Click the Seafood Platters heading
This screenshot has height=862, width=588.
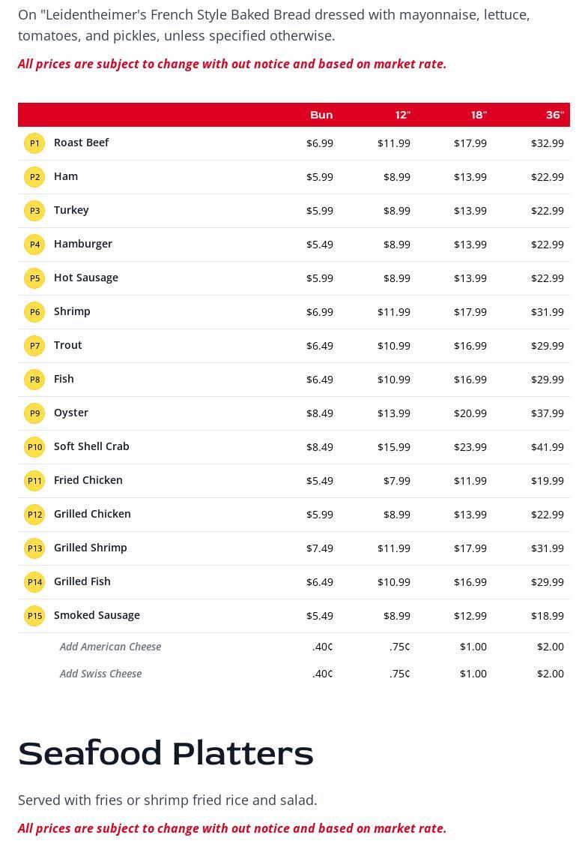tap(166, 753)
